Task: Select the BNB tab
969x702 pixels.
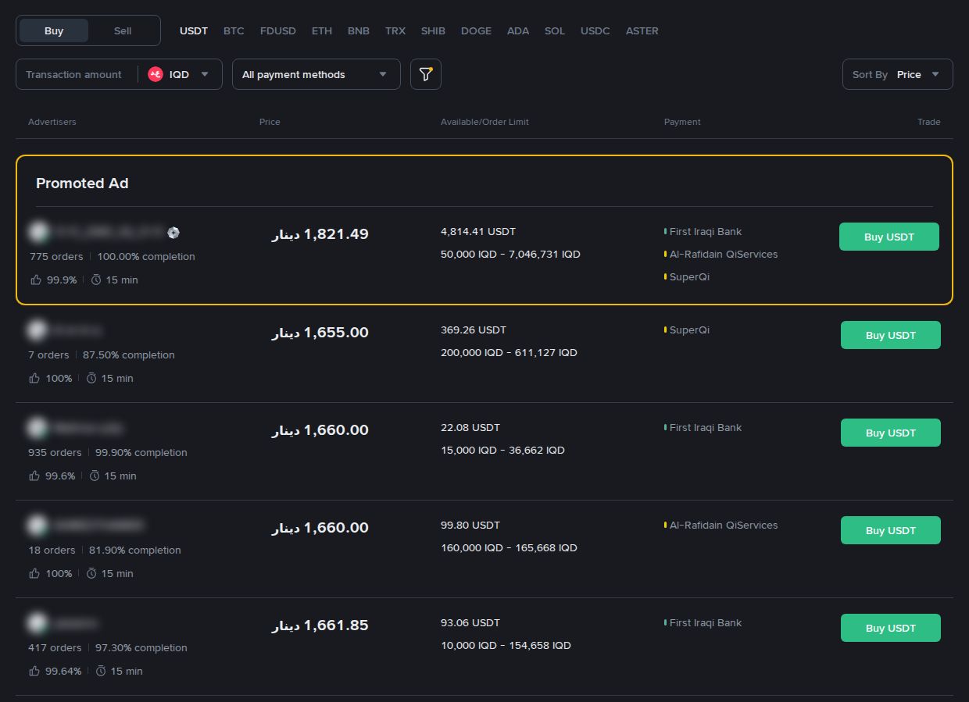Action: click(359, 31)
